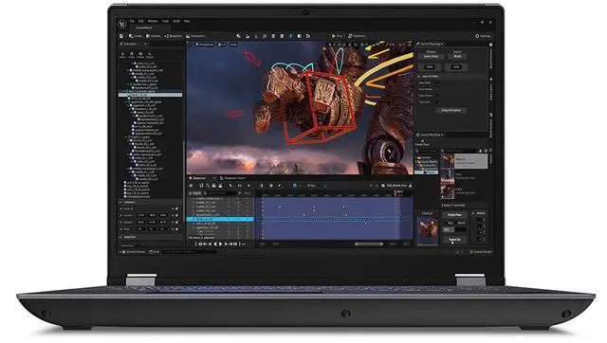This screenshot has width=607, height=343.
Task: Toggle the Snap Position checkbox
Action: pos(437,89)
